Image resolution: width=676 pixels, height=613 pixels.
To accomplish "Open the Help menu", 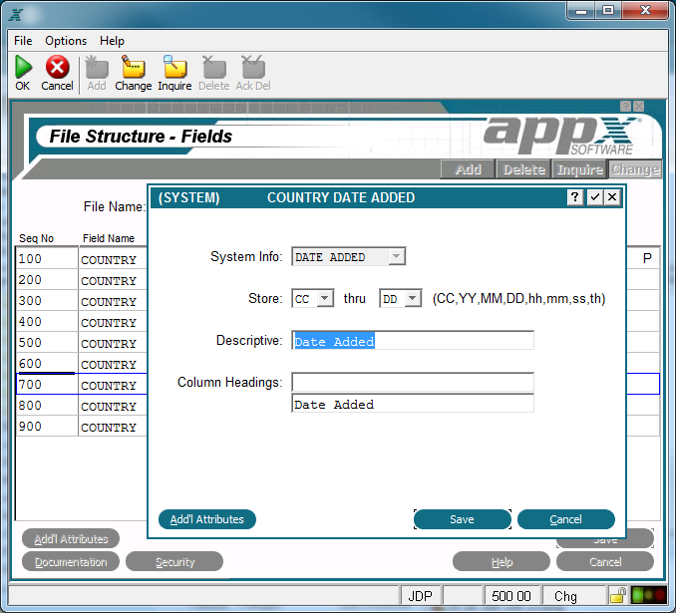I will [112, 41].
